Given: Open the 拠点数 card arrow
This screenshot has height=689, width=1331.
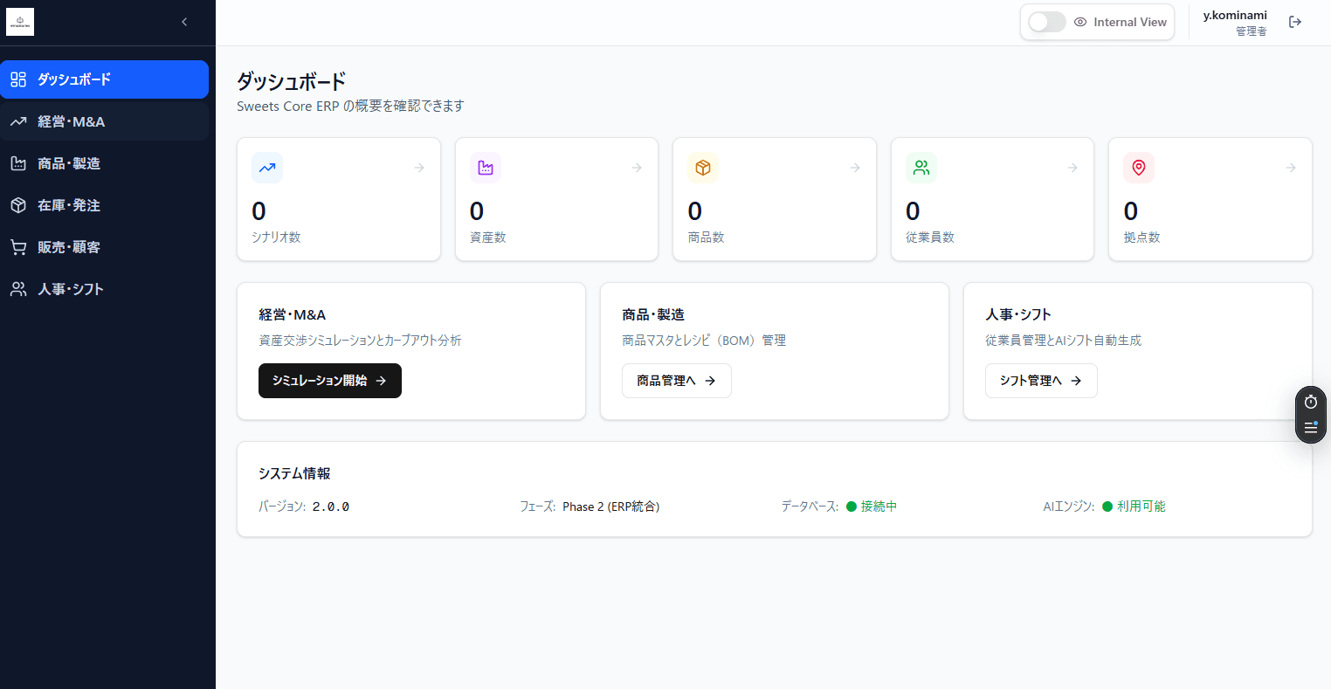Looking at the screenshot, I should (x=1291, y=168).
